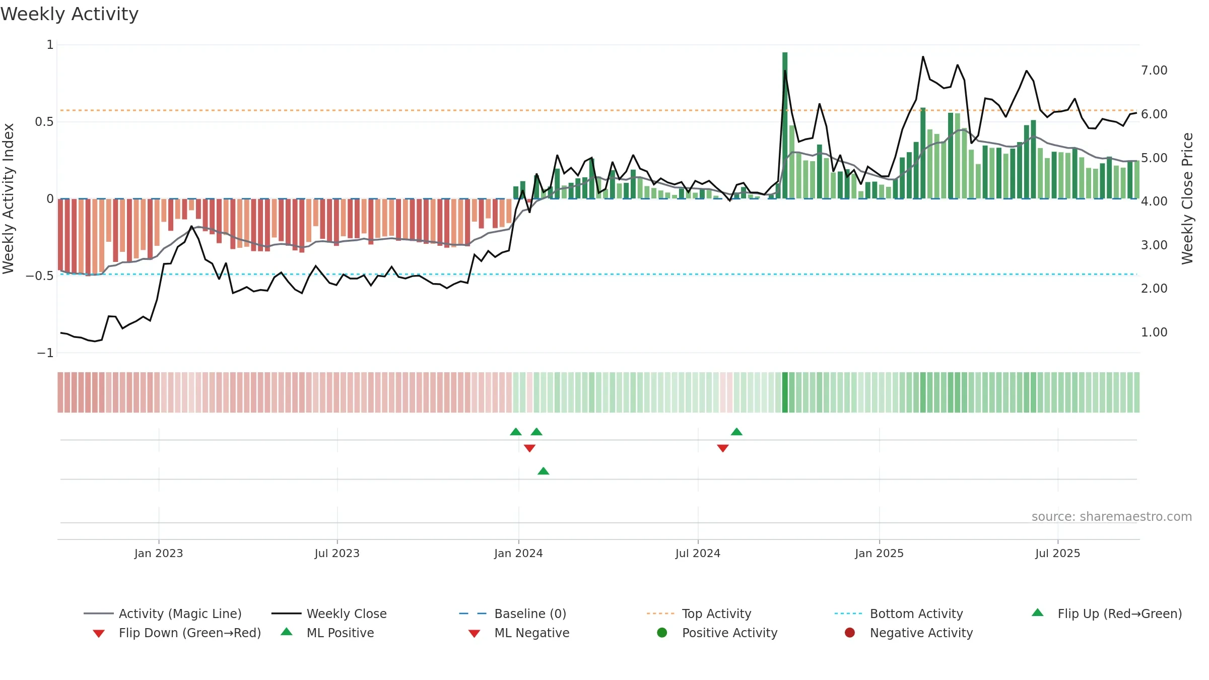
Task: Select the flip-up marker near Aug 2024
Action: point(736,432)
